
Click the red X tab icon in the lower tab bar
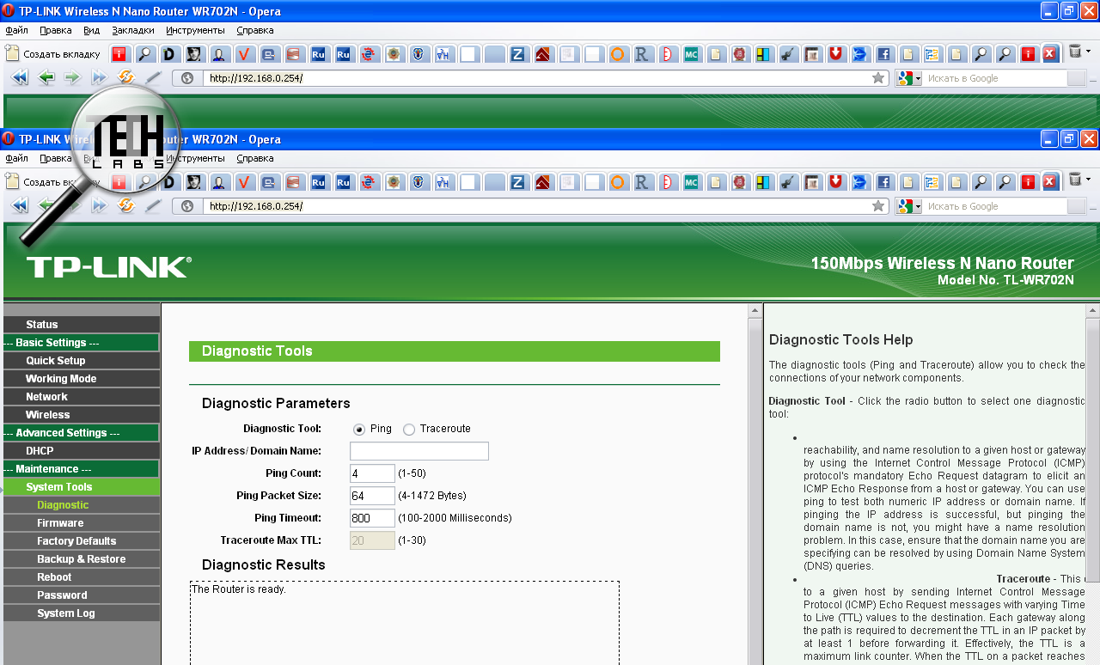(x=1049, y=182)
